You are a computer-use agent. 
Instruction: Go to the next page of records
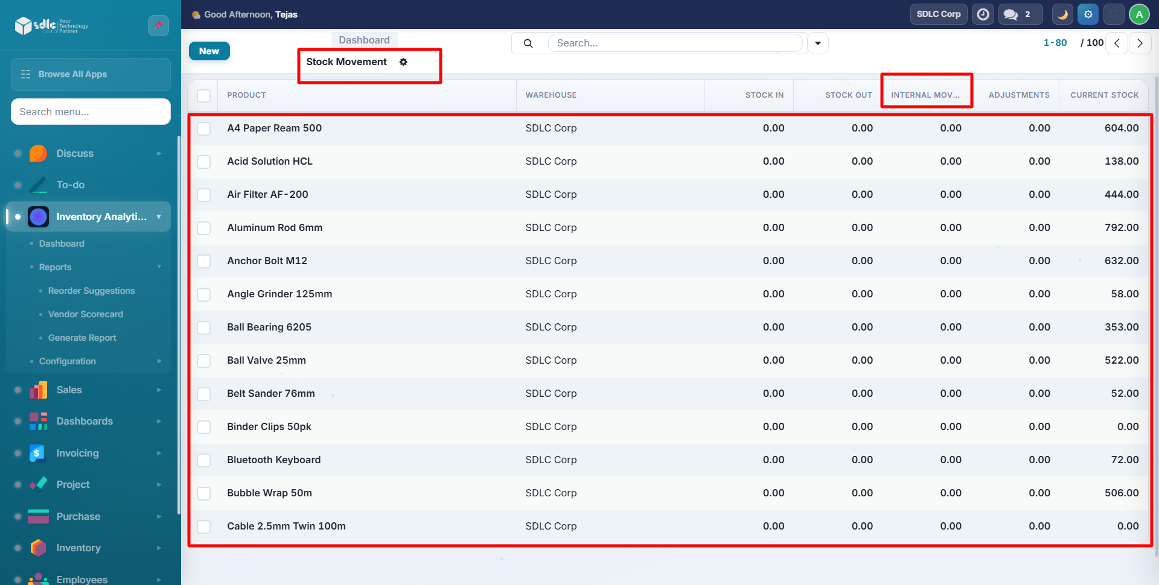pyautogui.click(x=1140, y=43)
